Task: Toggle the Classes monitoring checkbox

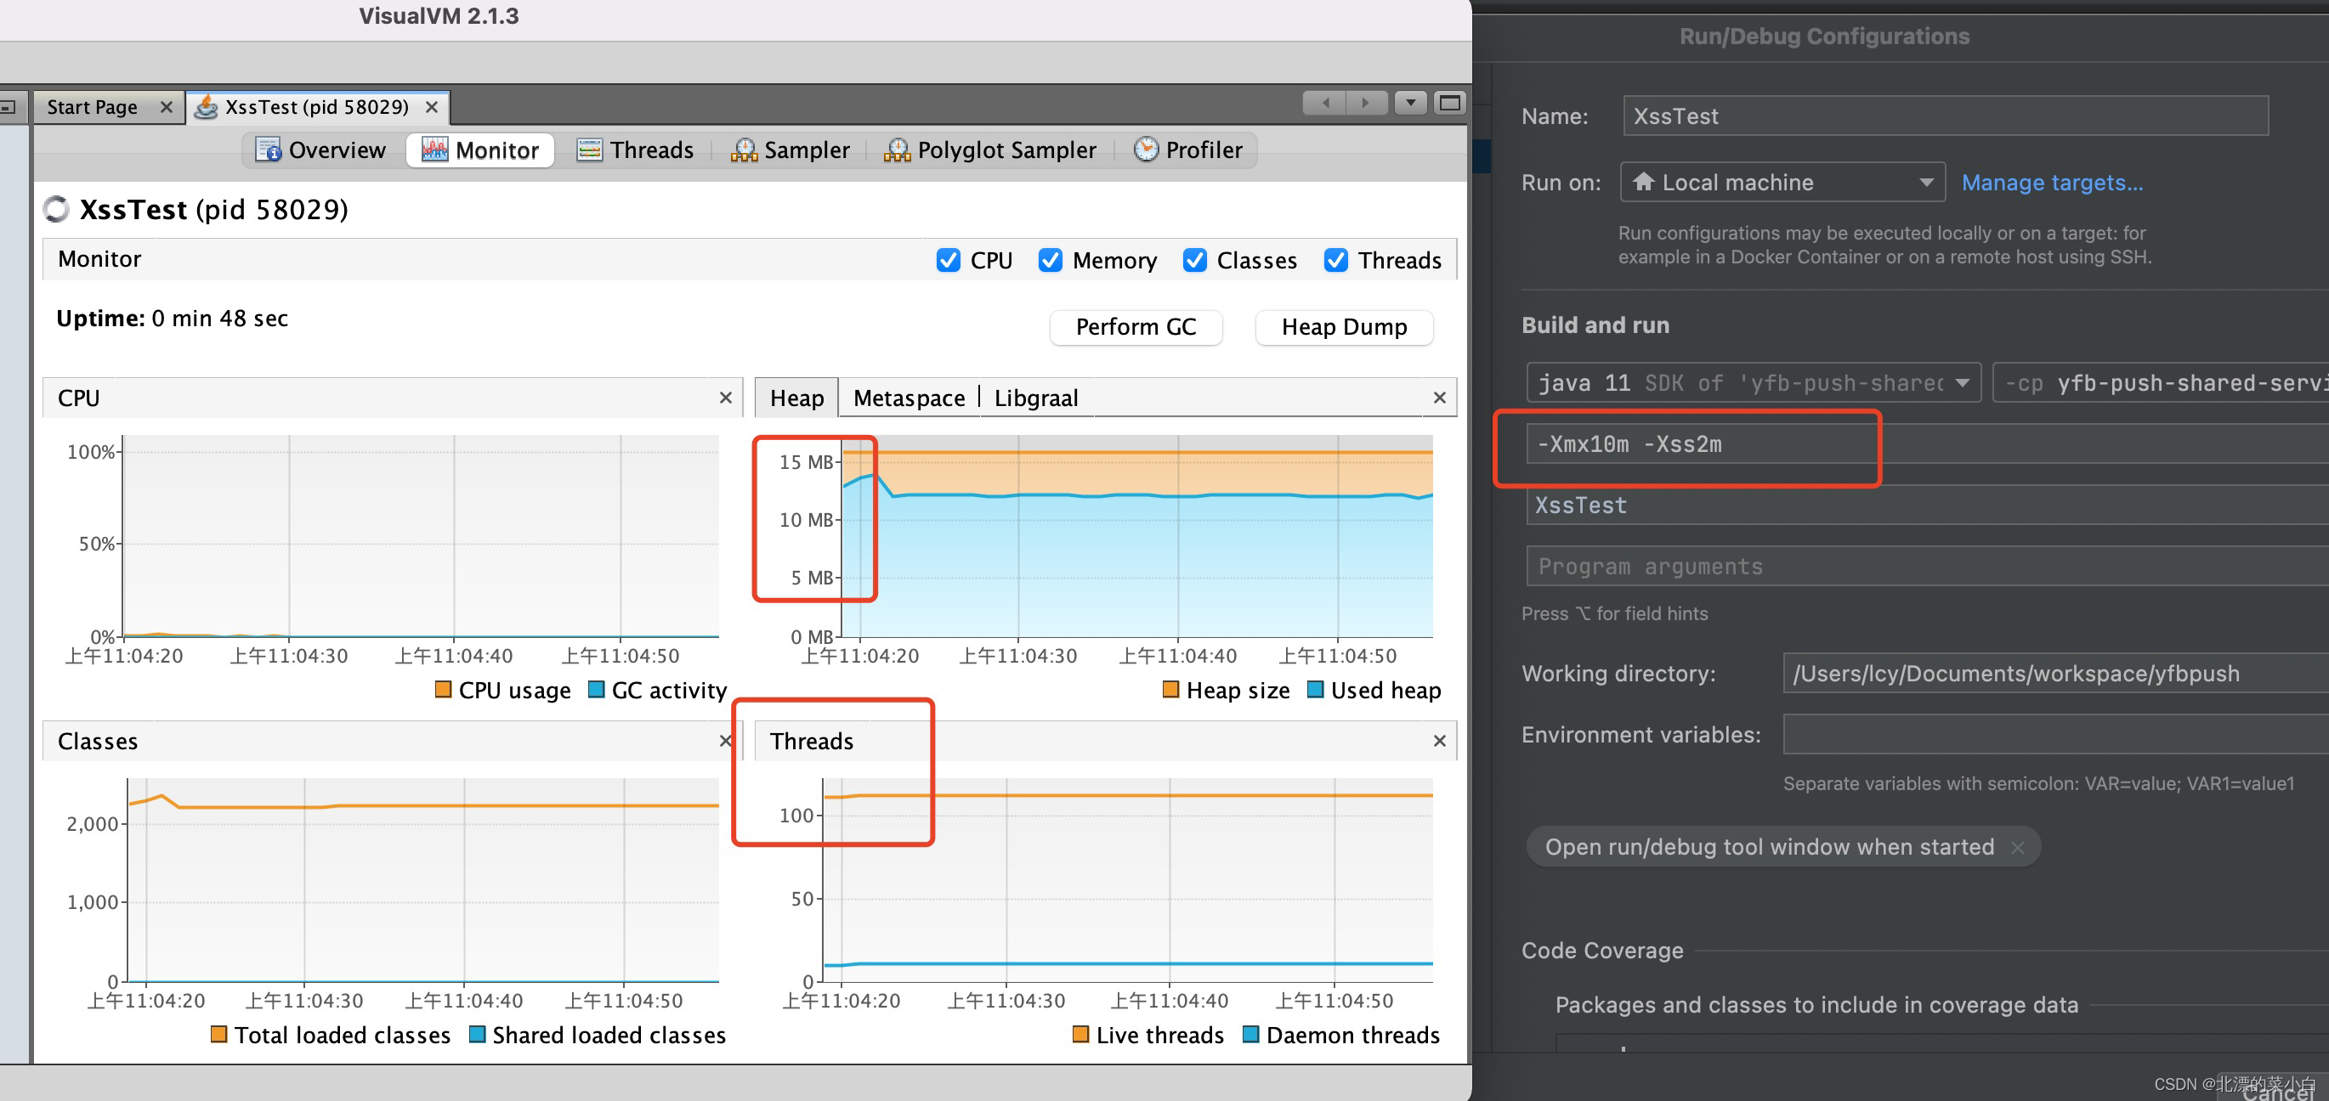Action: pyautogui.click(x=1194, y=259)
